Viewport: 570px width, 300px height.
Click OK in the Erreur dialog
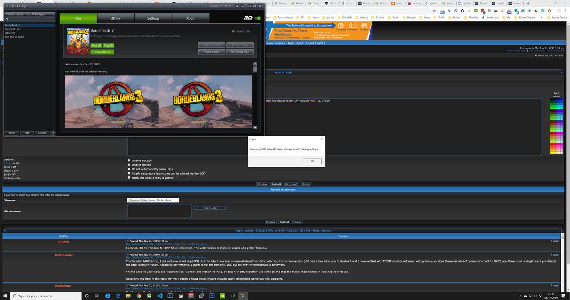point(312,161)
